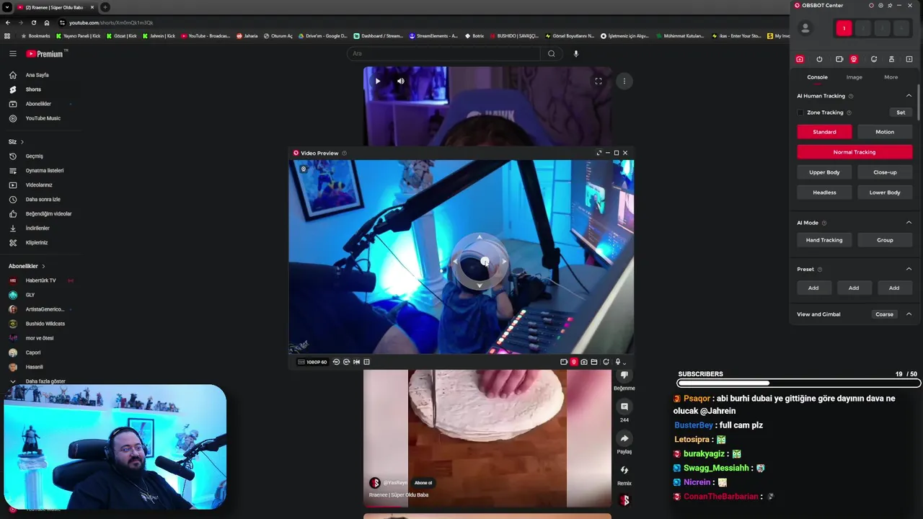Image resolution: width=923 pixels, height=519 pixels.
Task: Open the YouTube hamburger menu
Action: (12, 53)
